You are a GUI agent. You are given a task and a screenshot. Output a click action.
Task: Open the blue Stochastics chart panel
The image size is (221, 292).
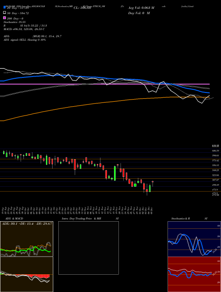tap(194, 239)
